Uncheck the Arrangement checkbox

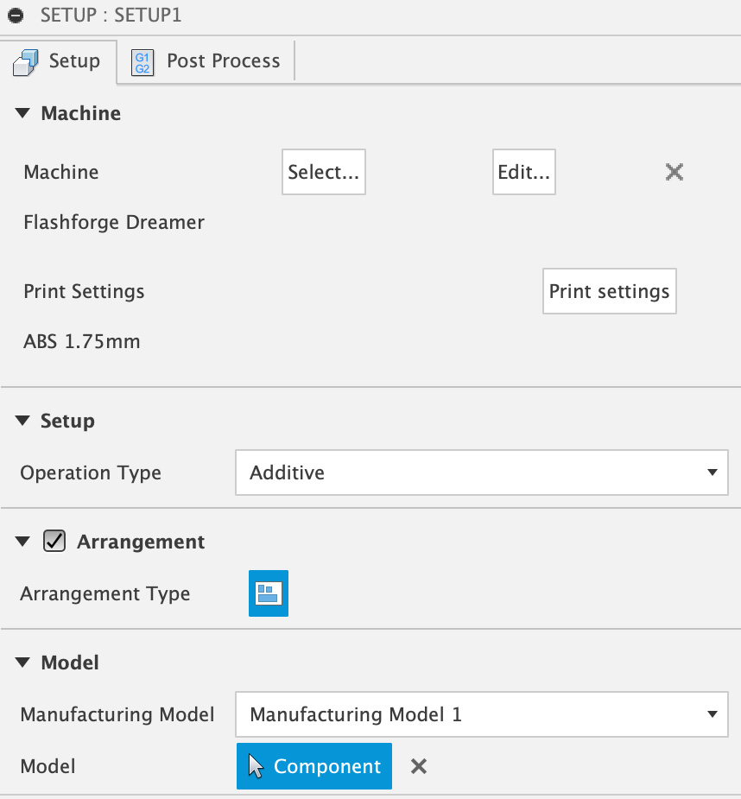54,541
